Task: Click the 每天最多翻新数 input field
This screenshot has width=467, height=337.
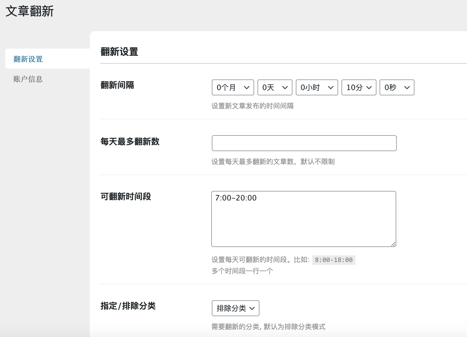Action: coord(304,143)
